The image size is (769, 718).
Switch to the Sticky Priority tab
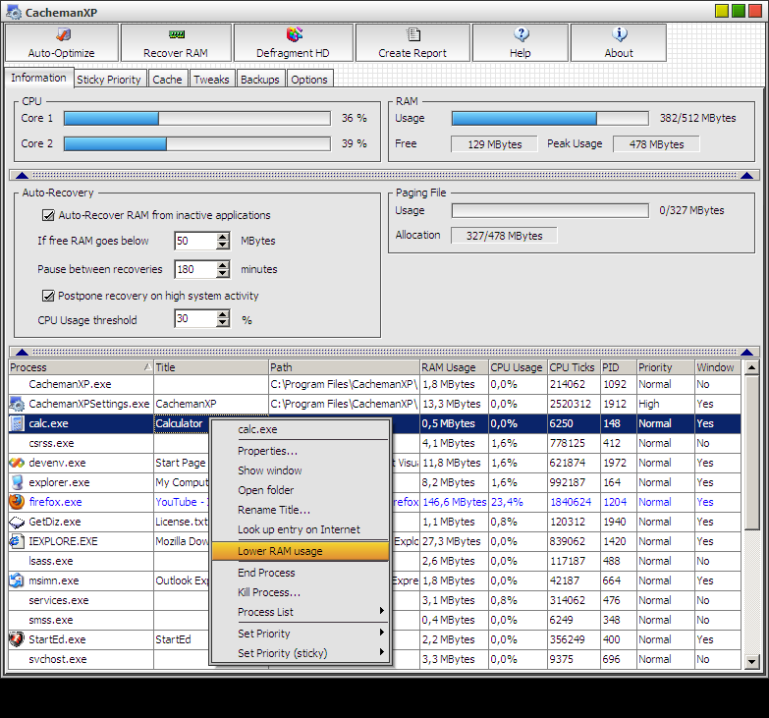coord(109,79)
